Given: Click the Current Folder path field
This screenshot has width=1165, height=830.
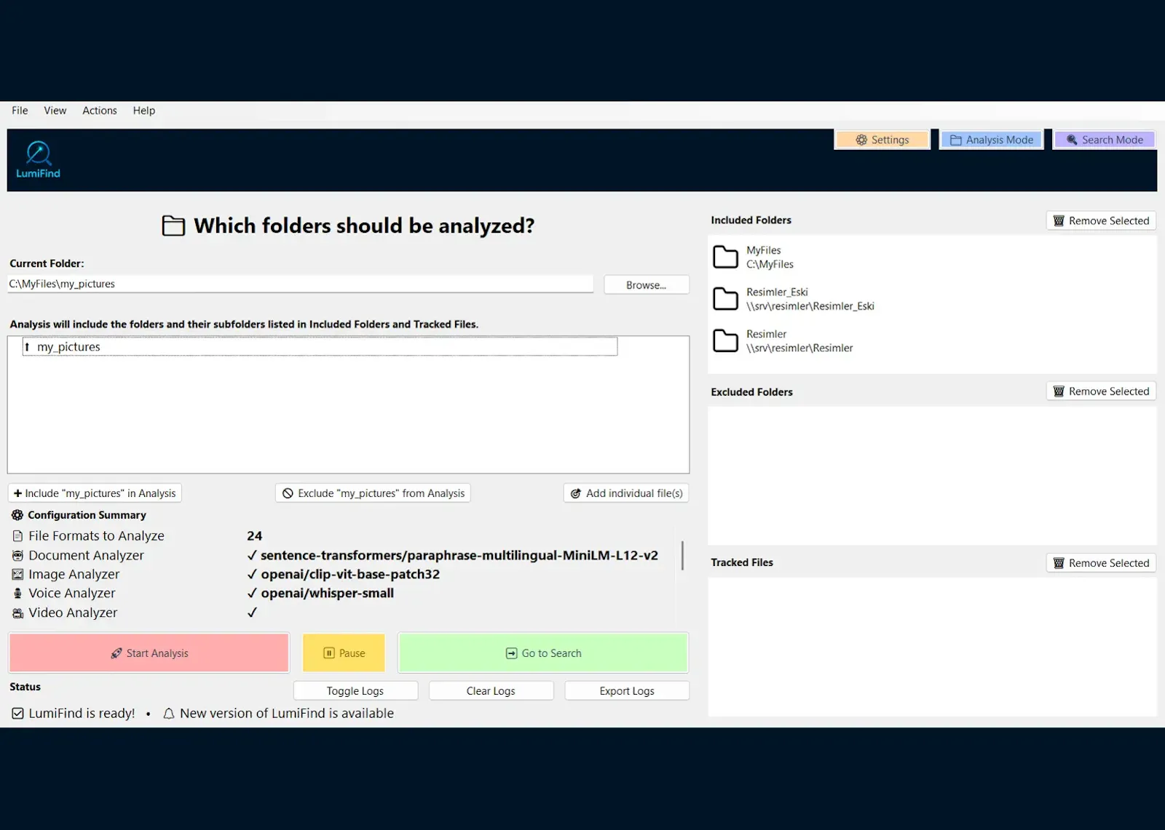Looking at the screenshot, I should click(300, 284).
